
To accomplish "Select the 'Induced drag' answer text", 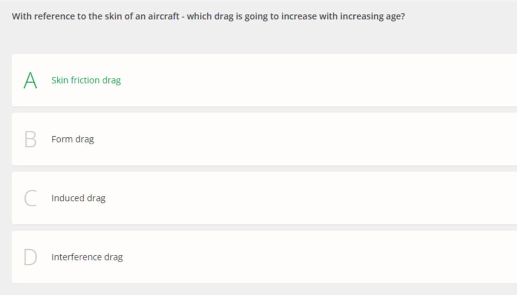I will pos(79,198).
